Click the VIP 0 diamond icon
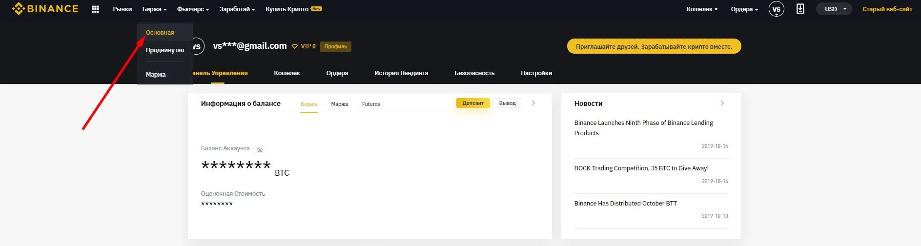The image size is (921, 246). 295,46
